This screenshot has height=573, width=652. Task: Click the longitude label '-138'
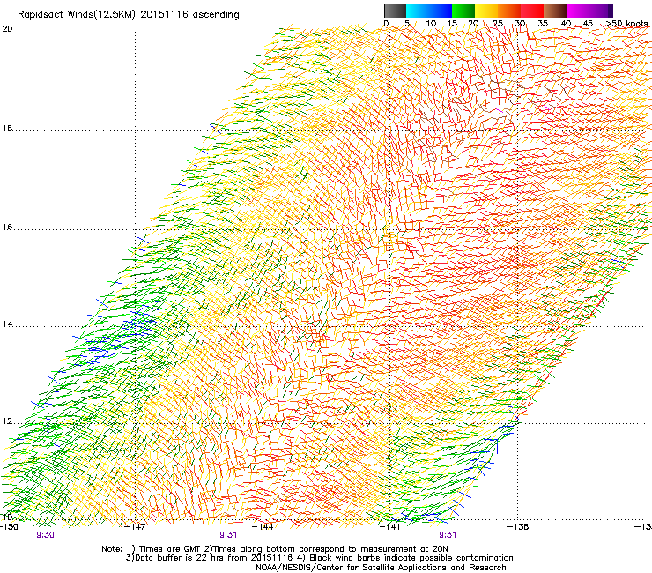pos(518,527)
